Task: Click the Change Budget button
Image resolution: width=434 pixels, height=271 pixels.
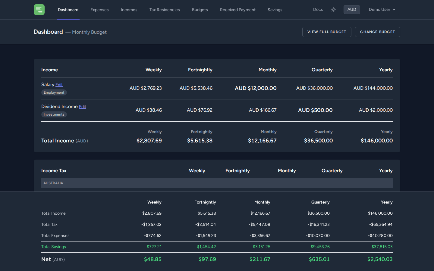Action: pyautogui.click(x=377, y=32)
